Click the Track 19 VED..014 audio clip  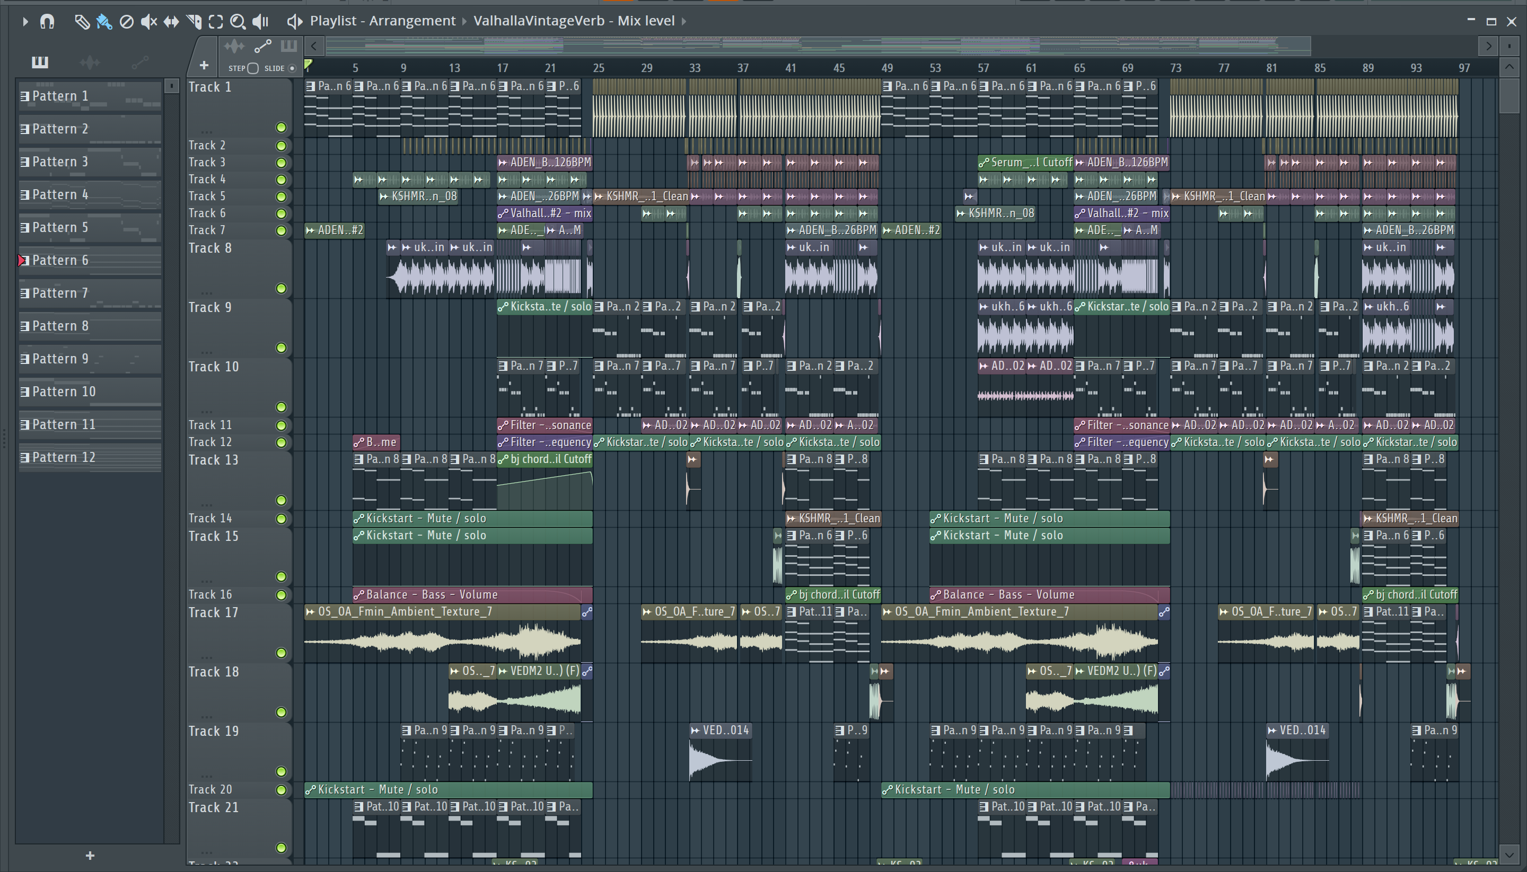coord(721,752)
